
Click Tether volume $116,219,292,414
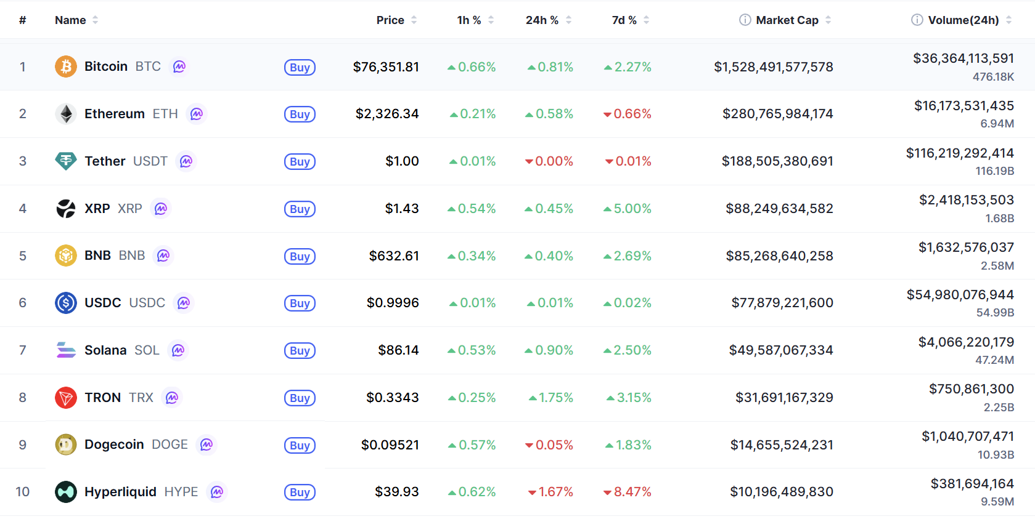[x=960, y=153]
